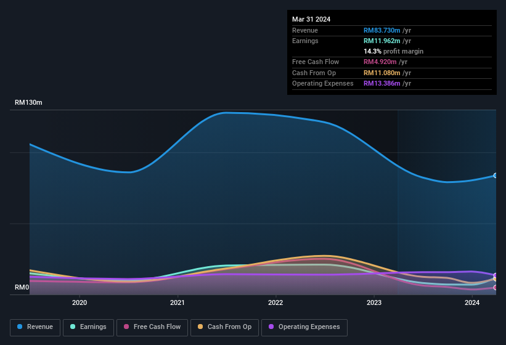The image size is (506, 345).
Task: Click the Earnings label in tooltip
Action: [x=305, y=41]
